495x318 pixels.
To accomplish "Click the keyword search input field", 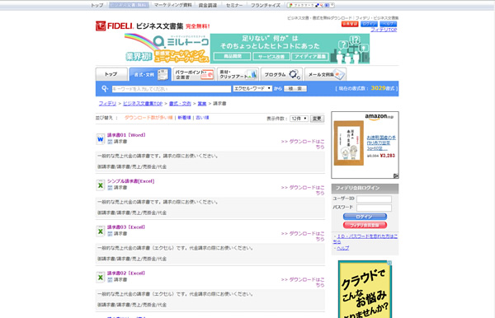I will (x=172, y=89).
